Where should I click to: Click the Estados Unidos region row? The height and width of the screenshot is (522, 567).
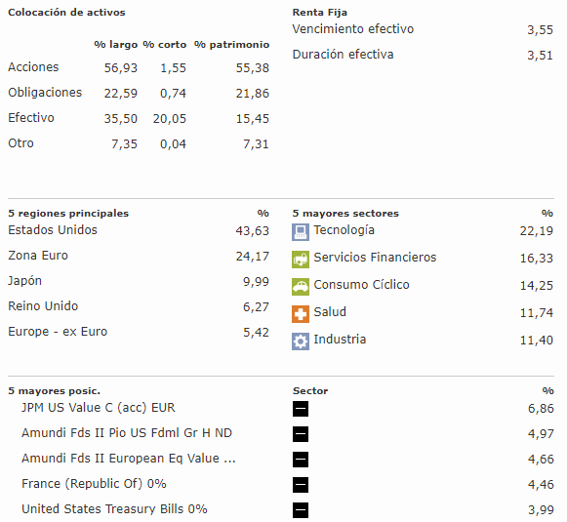(x=139, y=230)
